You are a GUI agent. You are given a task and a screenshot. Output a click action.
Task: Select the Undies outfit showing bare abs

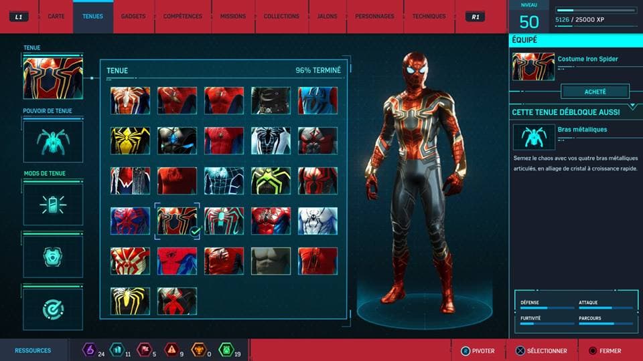point(271,261)
